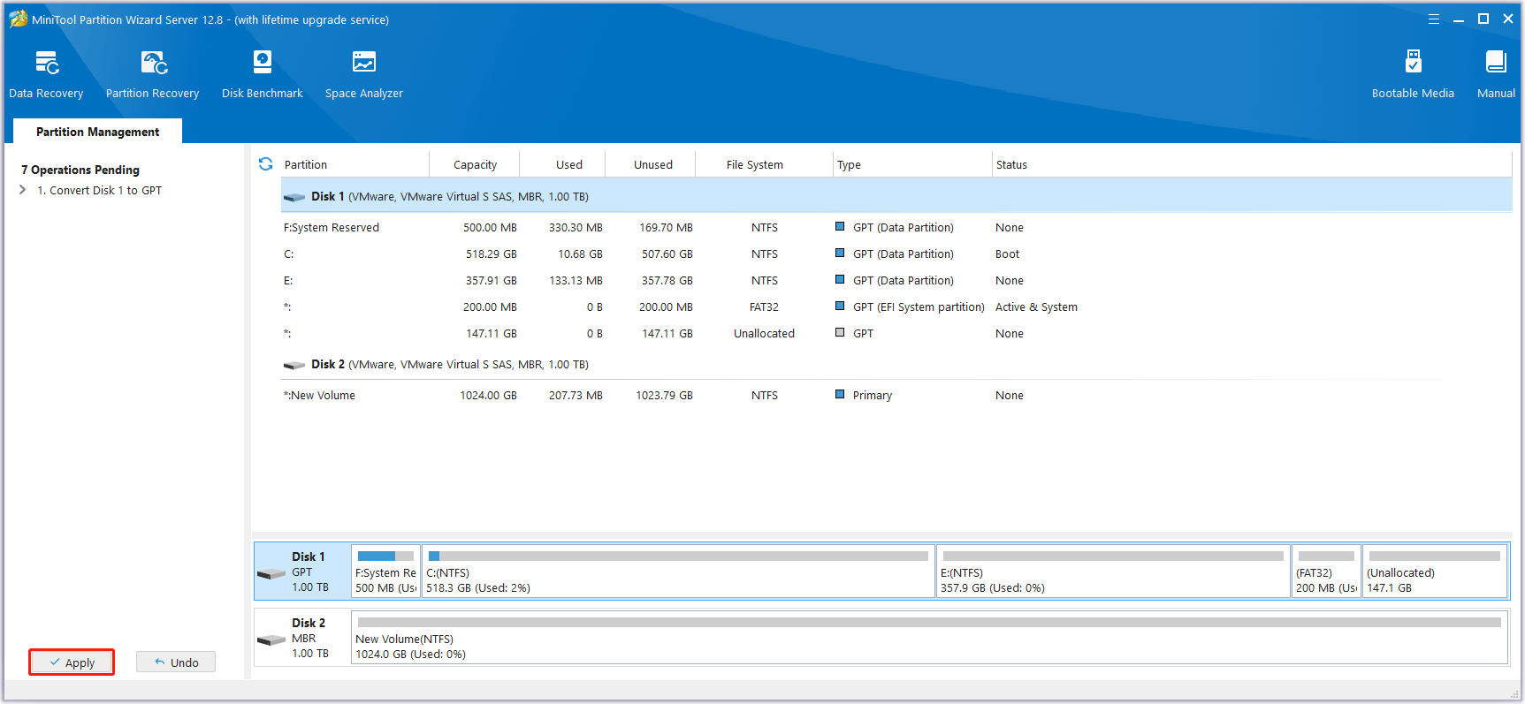Select the New Volume partition row
This screenshot has width=1525, height=704.
click(x=896, y=395)
